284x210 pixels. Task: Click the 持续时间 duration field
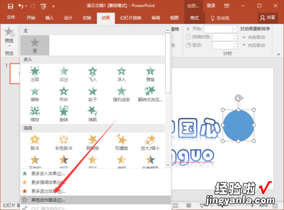[223, 37]
